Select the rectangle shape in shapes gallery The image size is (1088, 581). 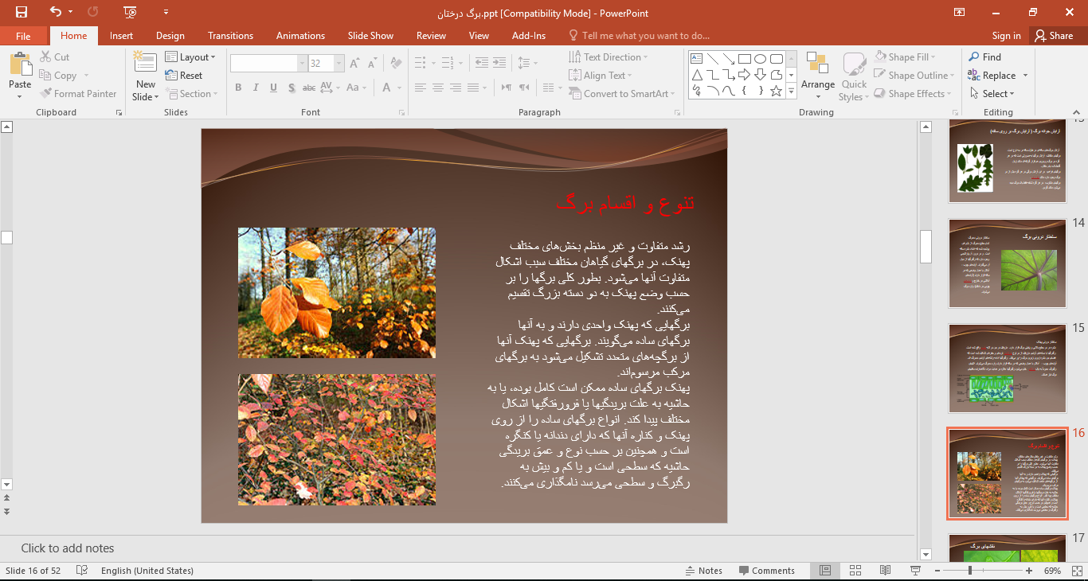744,58
